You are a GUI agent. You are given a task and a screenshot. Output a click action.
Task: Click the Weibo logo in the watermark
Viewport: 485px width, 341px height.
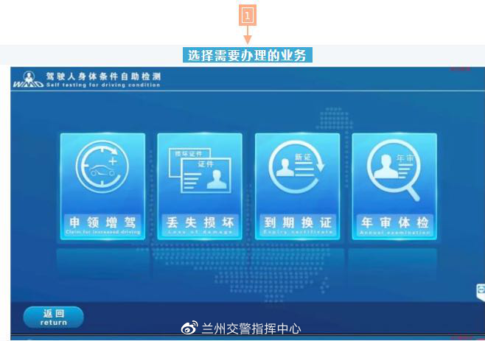point(190,328)
